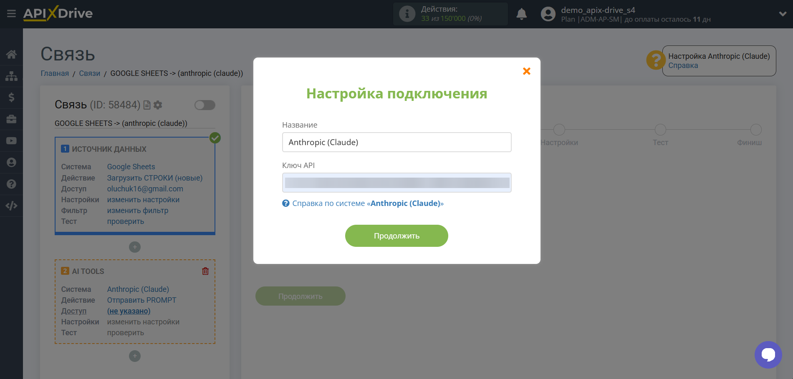Open the chat widget bubble
Image resolution: width=793 pixels, height=379 pixels.
click(768, 355)
